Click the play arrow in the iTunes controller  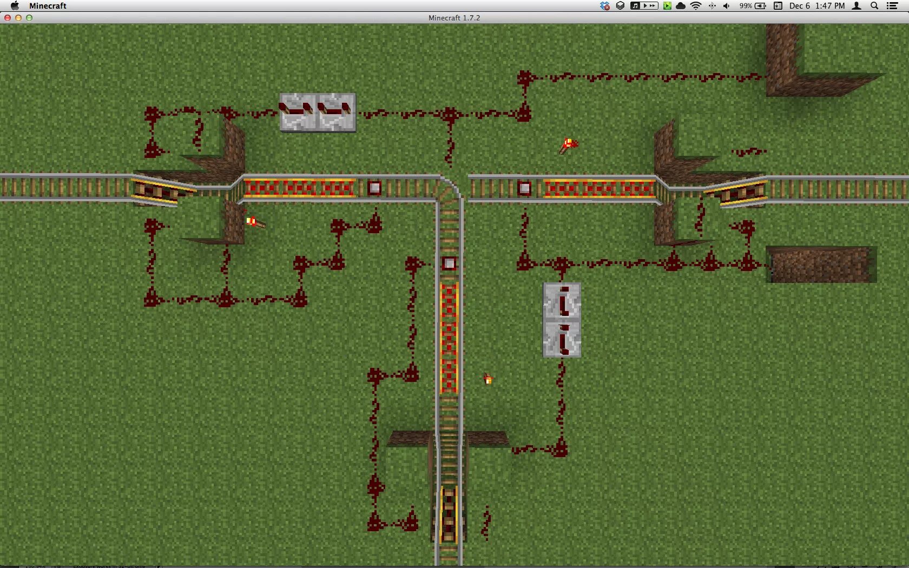(x=644, y=5)
